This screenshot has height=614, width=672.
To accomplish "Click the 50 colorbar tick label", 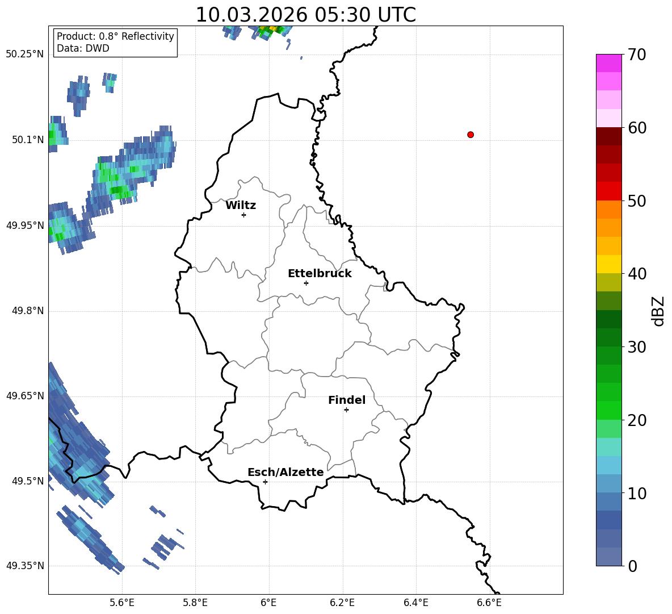I will pos(637,201).
